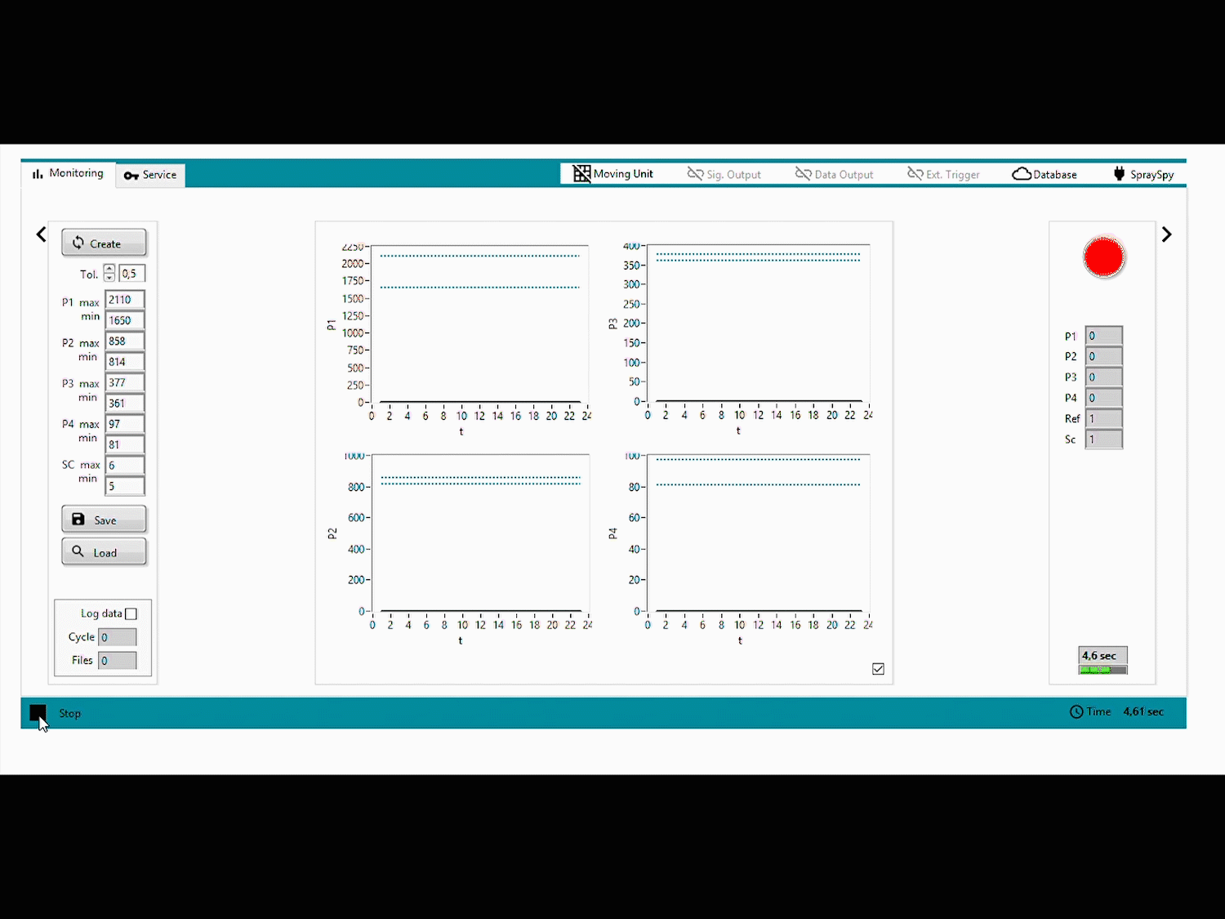1225x919 pixels.
Task: Click inside the P1 chart
Action: 479,323
